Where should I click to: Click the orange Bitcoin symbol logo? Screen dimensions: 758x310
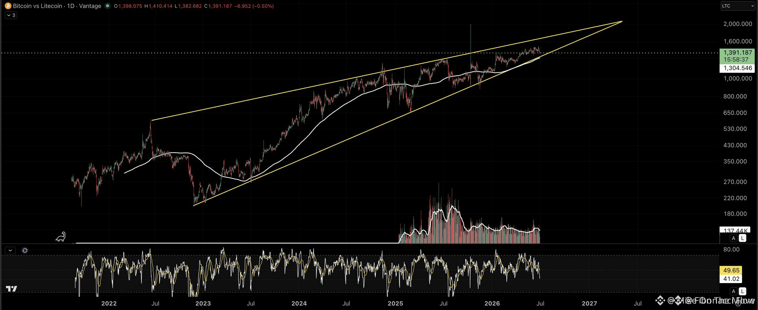(x=8, y=6)
